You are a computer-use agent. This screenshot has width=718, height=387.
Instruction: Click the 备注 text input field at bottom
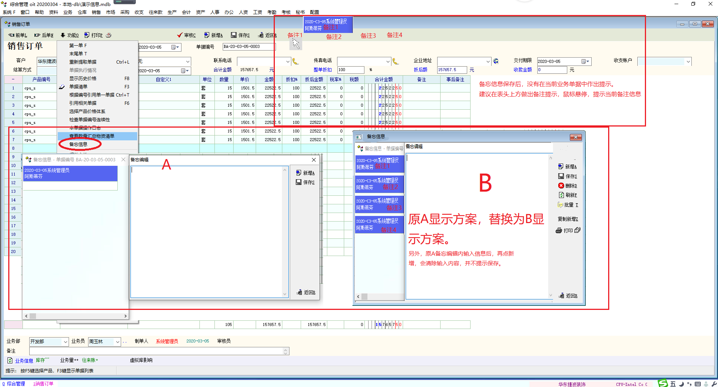click(x=157, y=351)
